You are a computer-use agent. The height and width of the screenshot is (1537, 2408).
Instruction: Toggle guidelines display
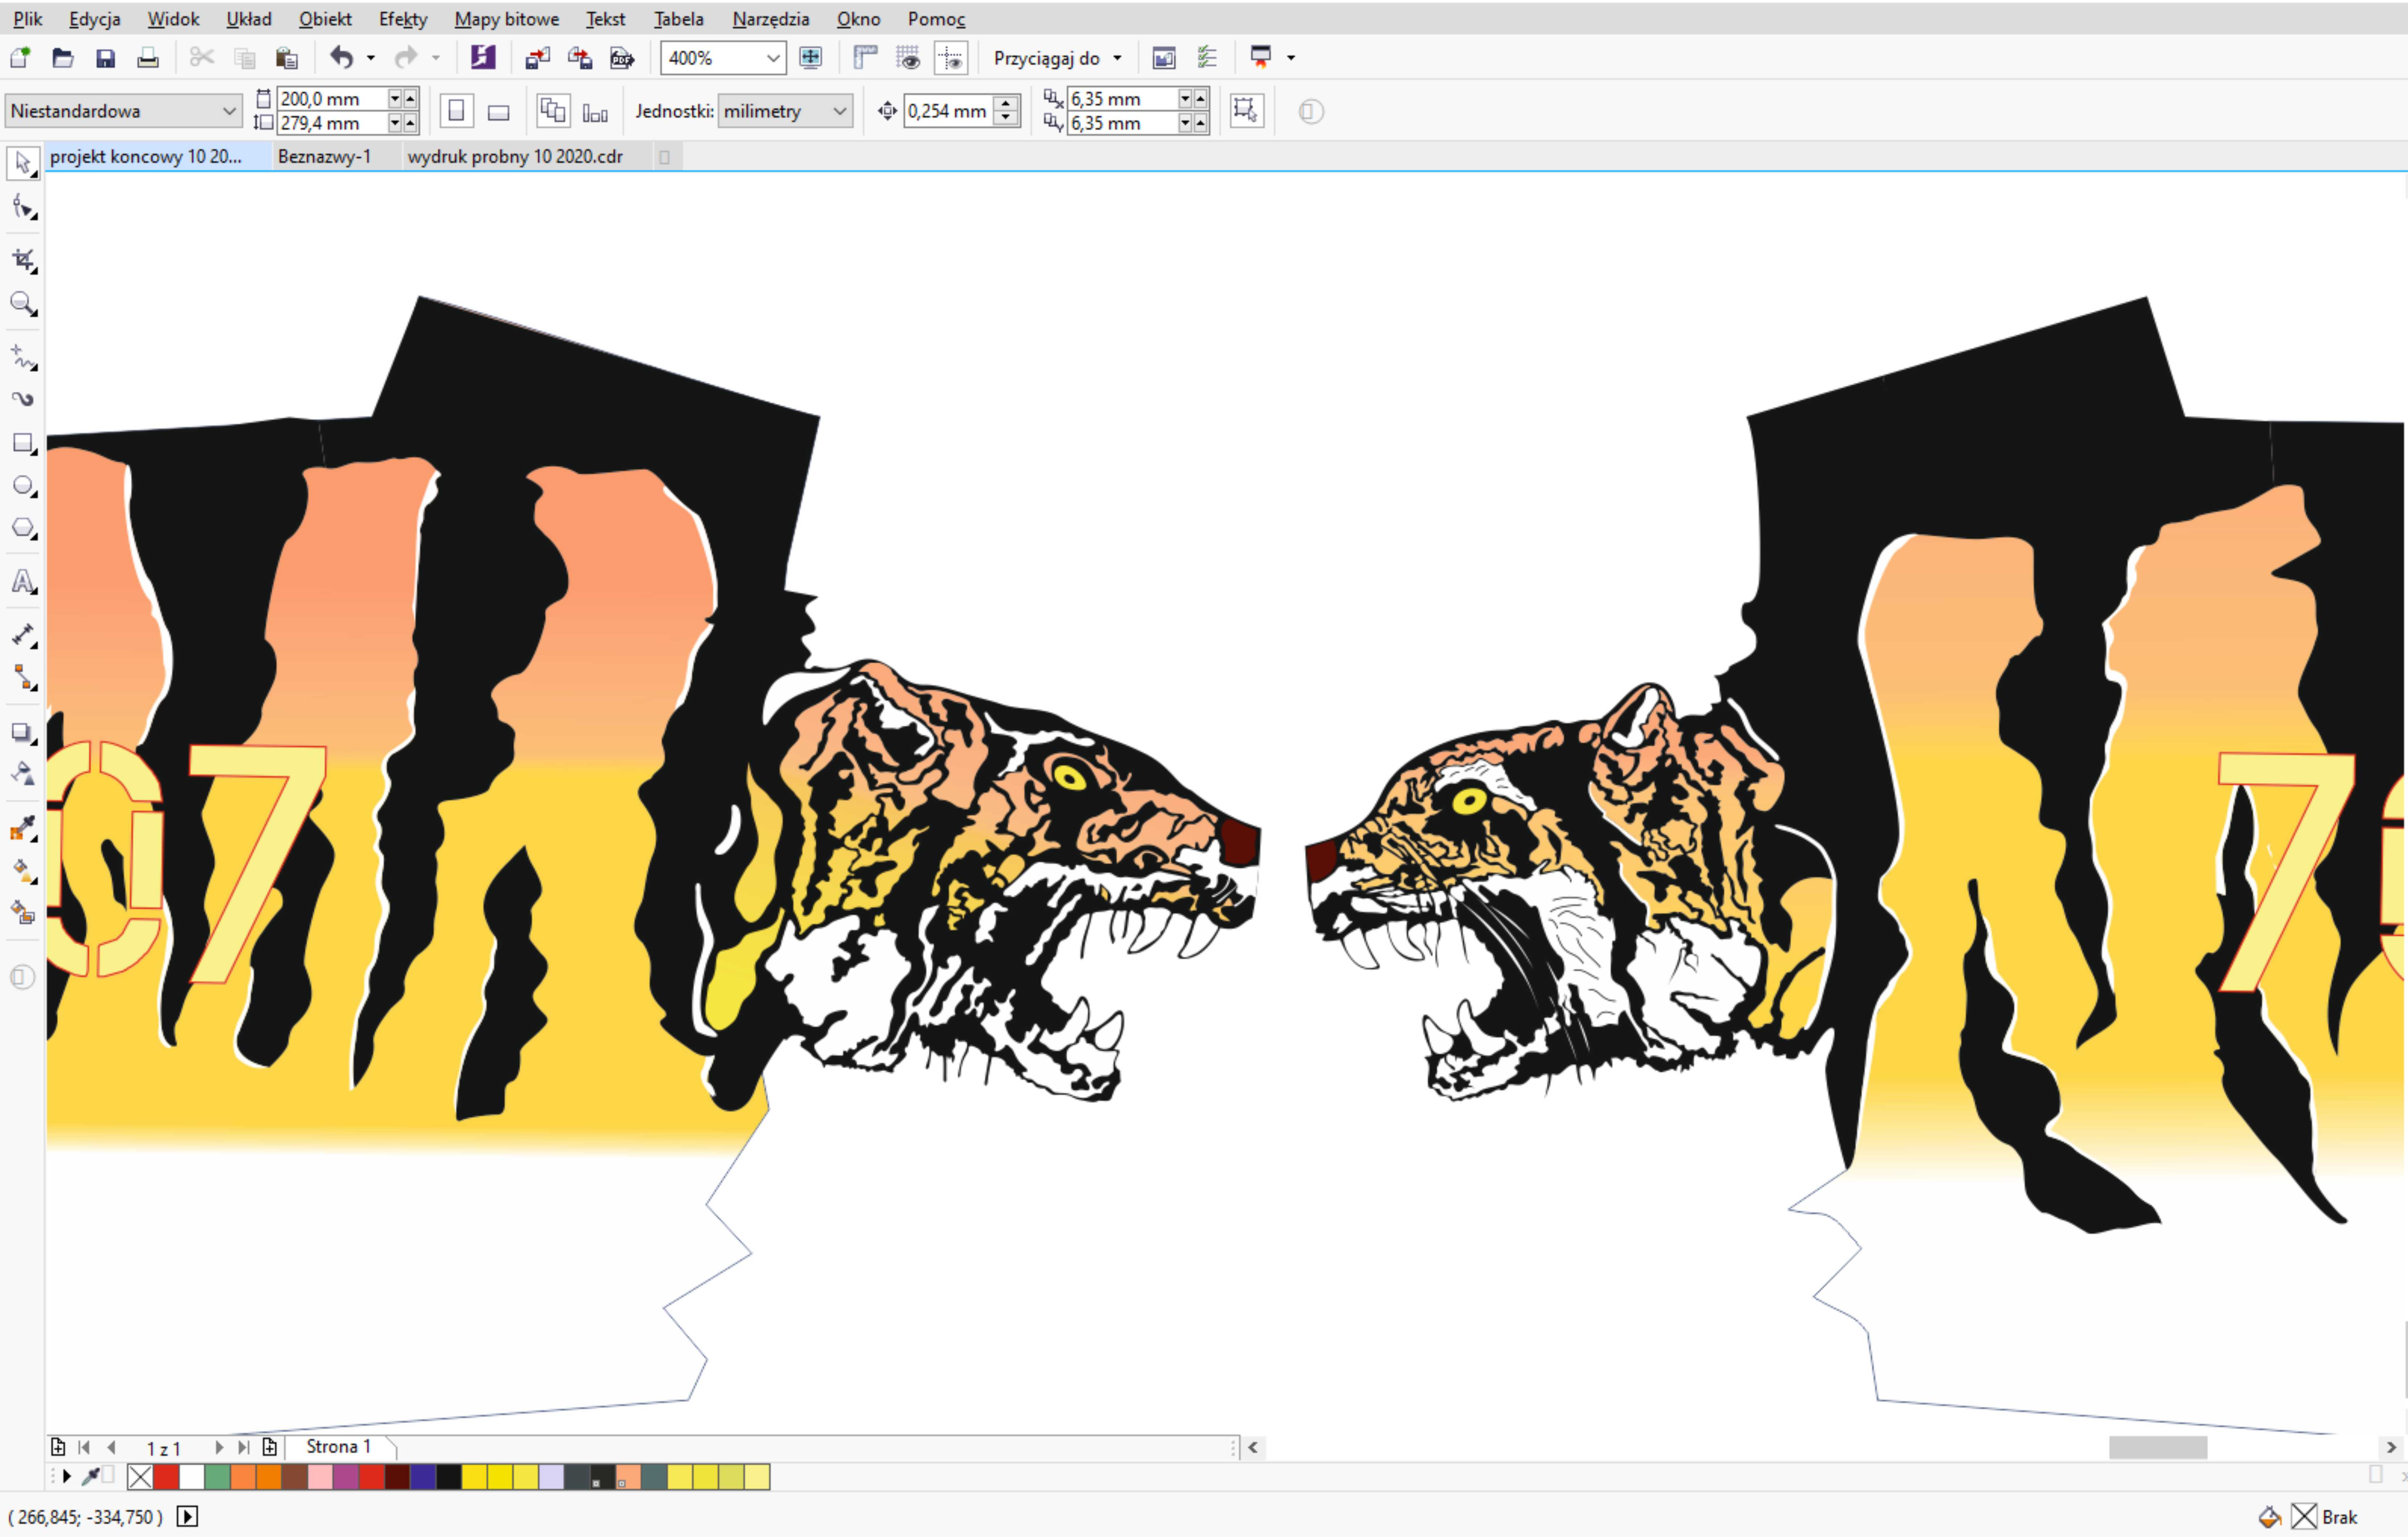point(951,58)
